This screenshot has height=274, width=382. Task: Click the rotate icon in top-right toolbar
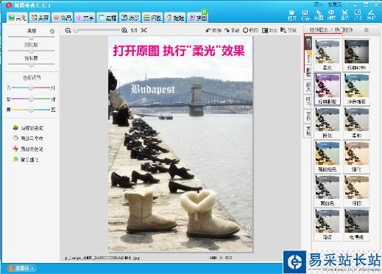(x=331, y=15)
